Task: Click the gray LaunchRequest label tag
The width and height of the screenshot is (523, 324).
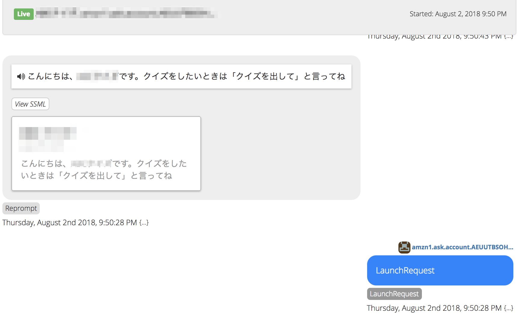Action: pos(394,294)
